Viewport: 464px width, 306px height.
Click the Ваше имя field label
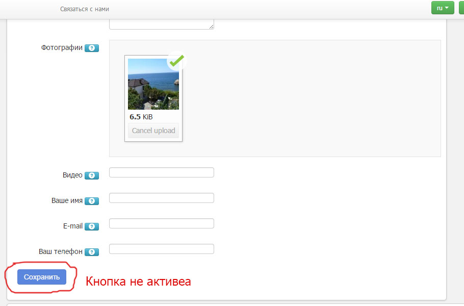coord(67,200)
